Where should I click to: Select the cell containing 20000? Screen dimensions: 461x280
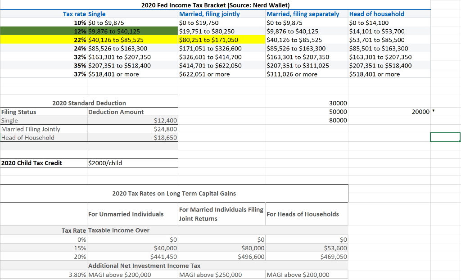[389, 112]
